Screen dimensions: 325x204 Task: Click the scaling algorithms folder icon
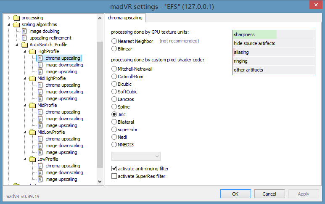point(16,24)
